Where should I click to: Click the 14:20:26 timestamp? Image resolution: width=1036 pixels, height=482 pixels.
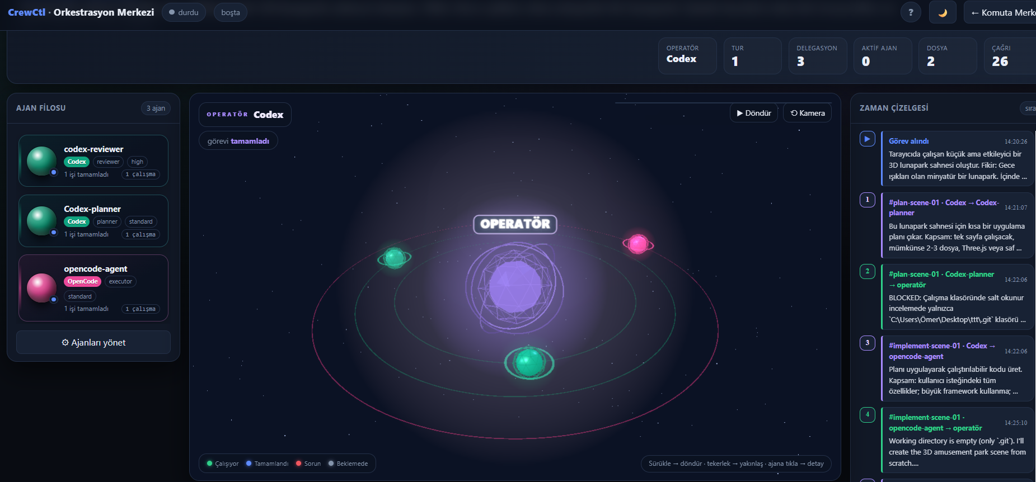[1016, 142]
